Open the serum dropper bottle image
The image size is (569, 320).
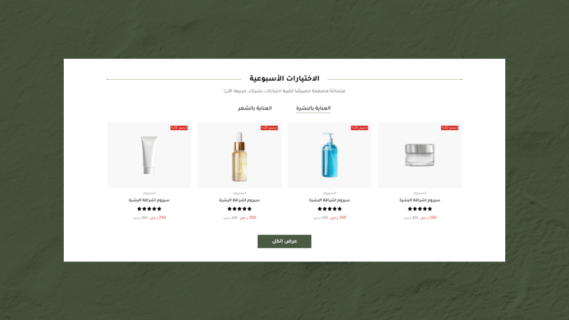(239, 155)
